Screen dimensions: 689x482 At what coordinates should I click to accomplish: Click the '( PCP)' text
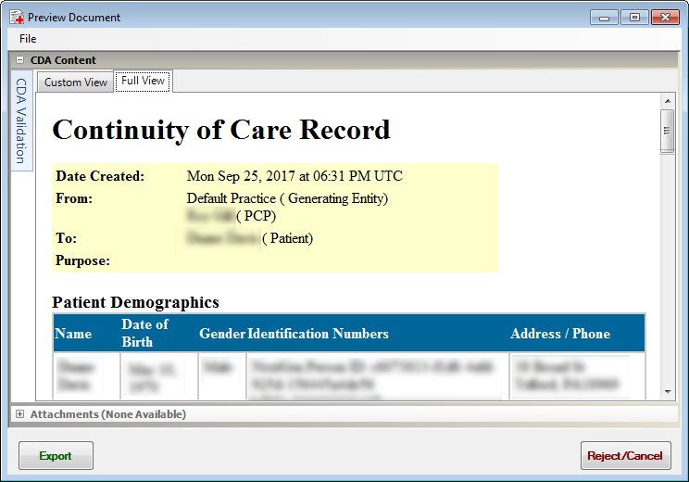pyautogui.click(x=257, y=216)
